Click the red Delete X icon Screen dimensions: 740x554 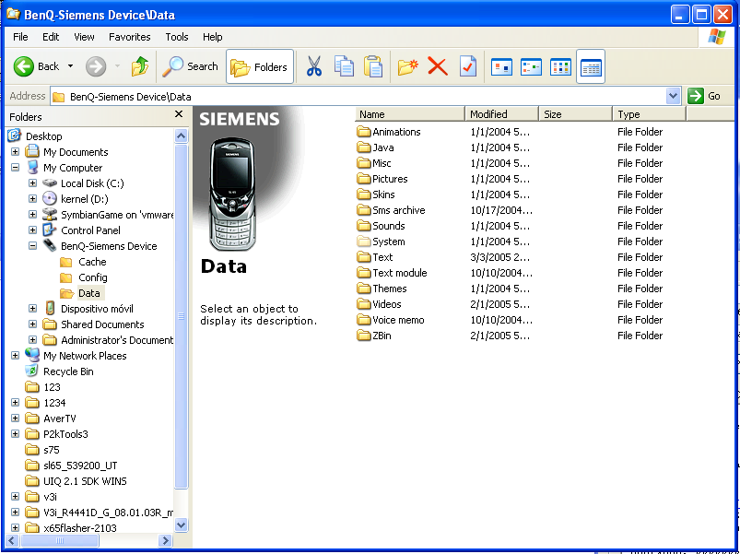point(438,66)
